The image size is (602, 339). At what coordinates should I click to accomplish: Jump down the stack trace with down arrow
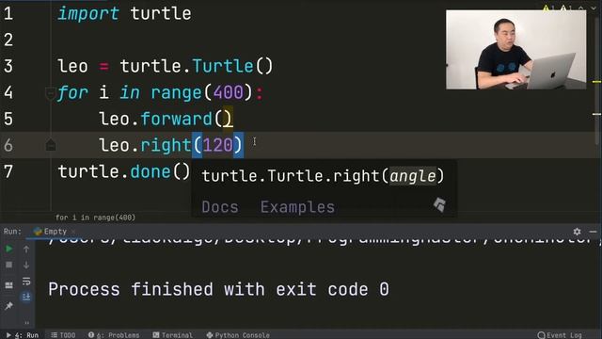coord(26,265)
